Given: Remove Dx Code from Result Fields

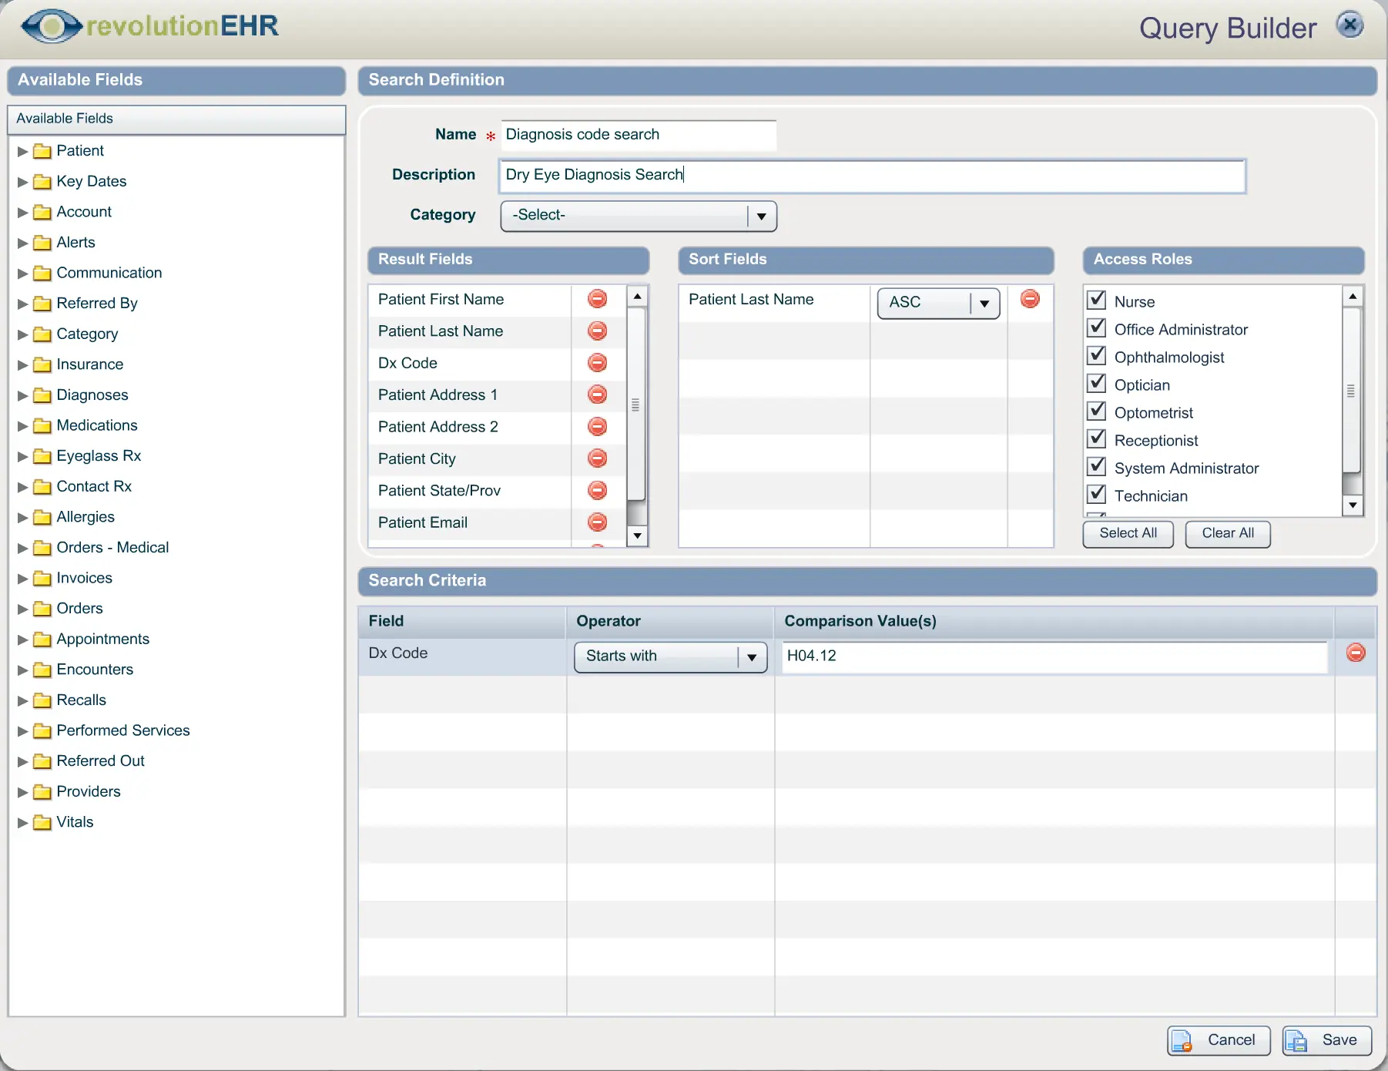Looking at the screenshot, I should pyautogui.click(x=597, y=362).
